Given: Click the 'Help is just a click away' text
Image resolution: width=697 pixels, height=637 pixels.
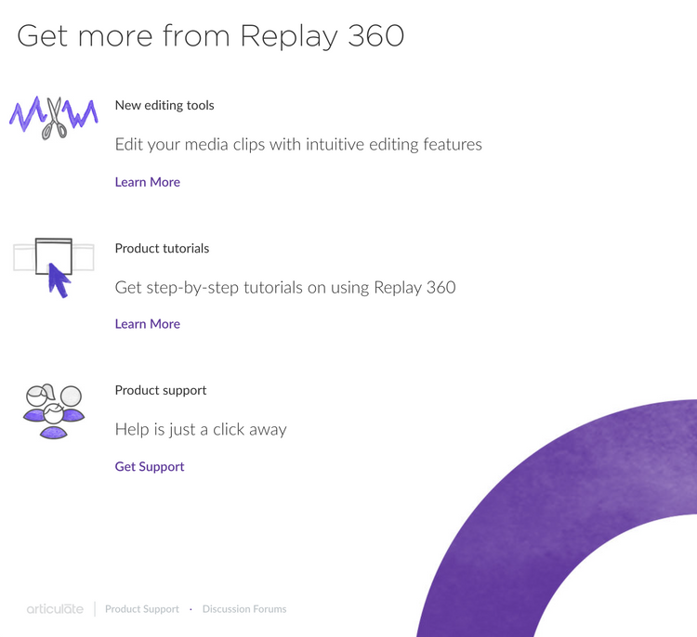Looking at the screenshot, I should [x=201, y=429].
